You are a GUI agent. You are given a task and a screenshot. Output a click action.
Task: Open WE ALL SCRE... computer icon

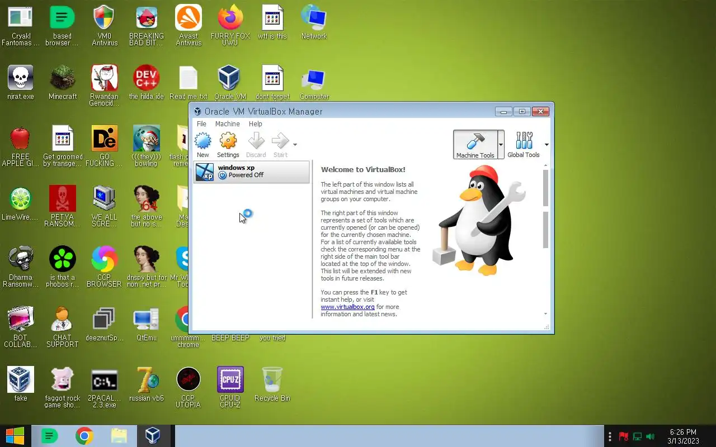coord(105,207)
